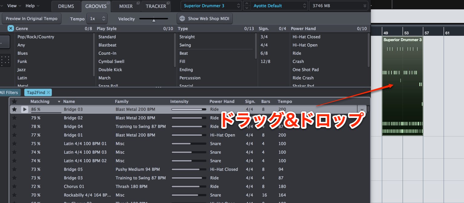Click Show Web Shop MIDI button

(x=205, y=18)
